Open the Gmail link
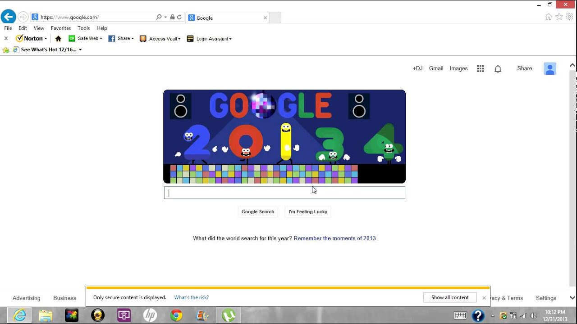 (436, 68)
